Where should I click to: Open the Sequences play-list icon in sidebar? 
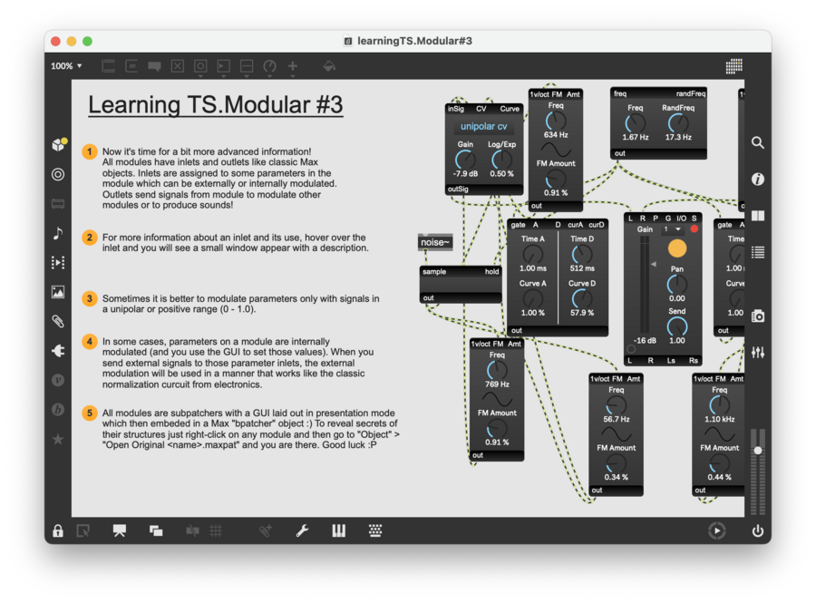(58, 262)
